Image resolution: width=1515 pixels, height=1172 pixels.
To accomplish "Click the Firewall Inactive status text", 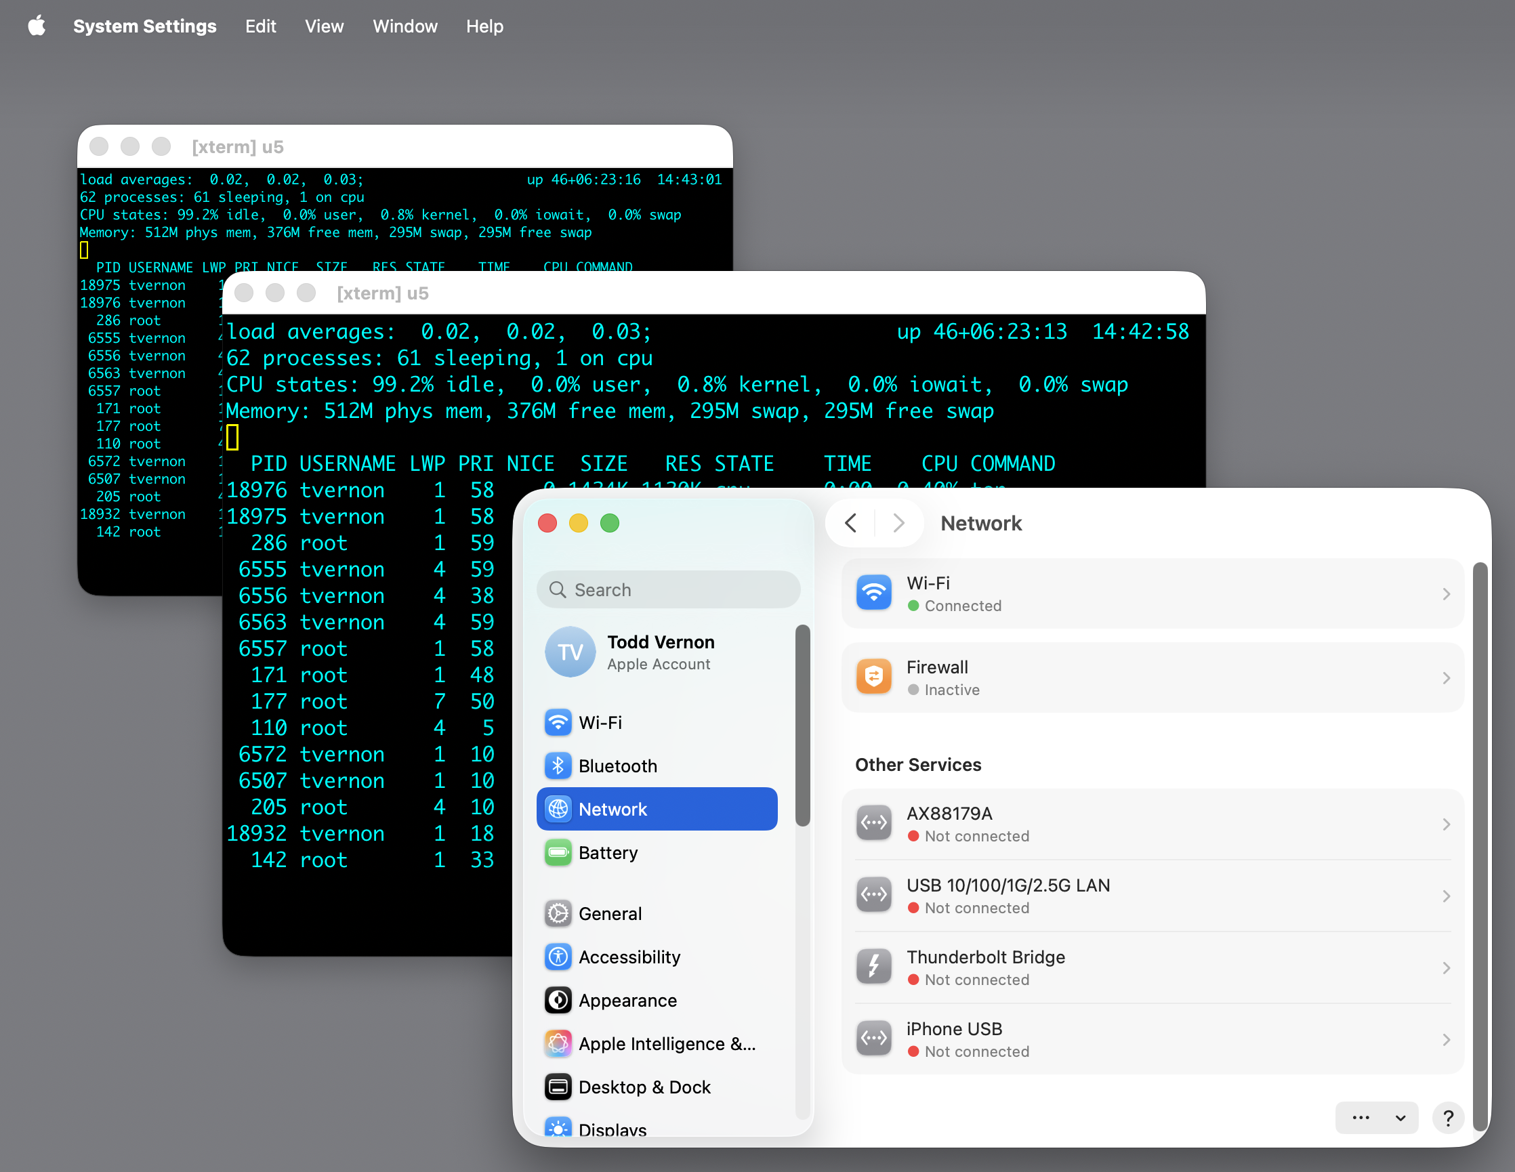I will (x=952, y=690).
